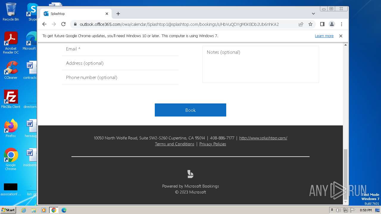Bookmark this page with the star icon
The width and height of the screenshot is (381, 214).
coord(310,24)
